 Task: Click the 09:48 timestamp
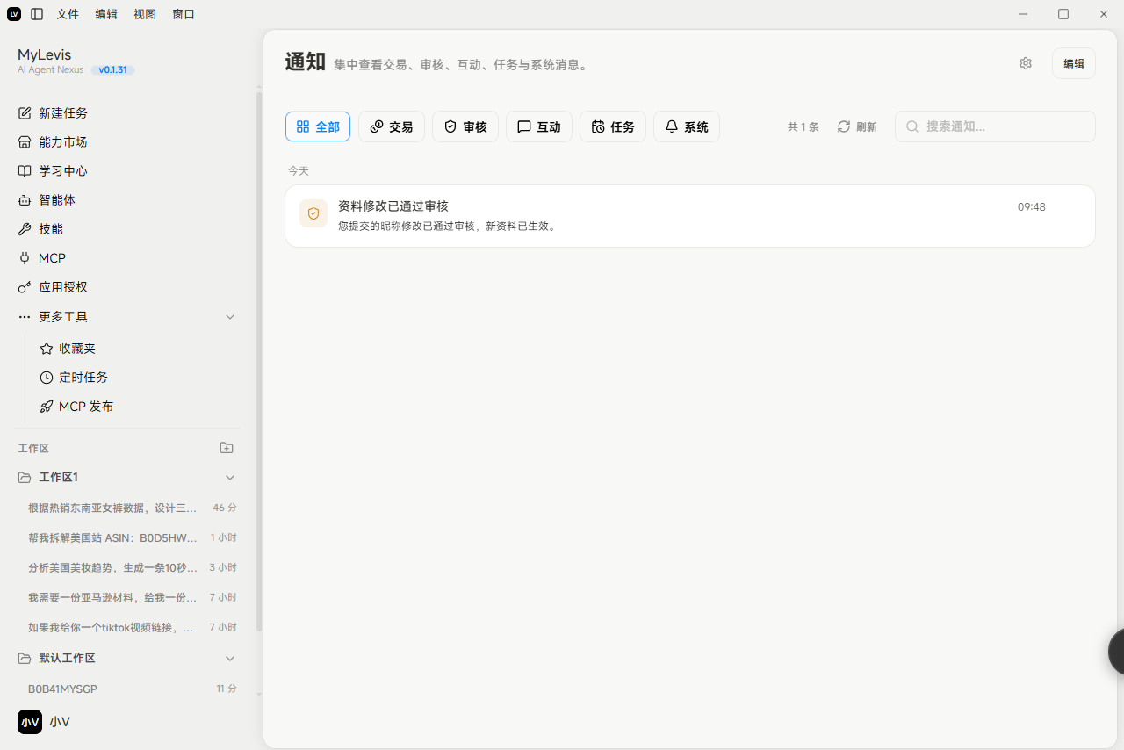(1032, 207)
